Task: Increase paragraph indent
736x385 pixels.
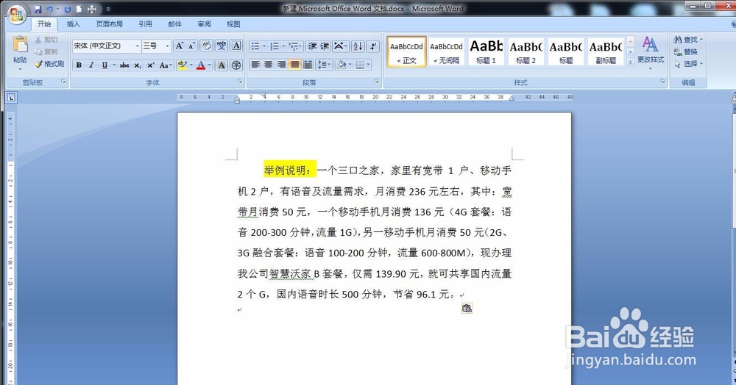Action: 325,46
